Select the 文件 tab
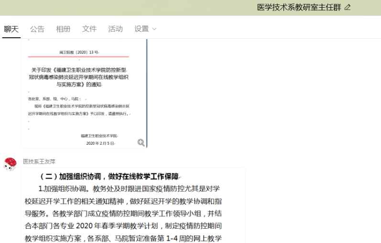The height and width of the screenshot is (243, 381). click(x=89, y=29)
